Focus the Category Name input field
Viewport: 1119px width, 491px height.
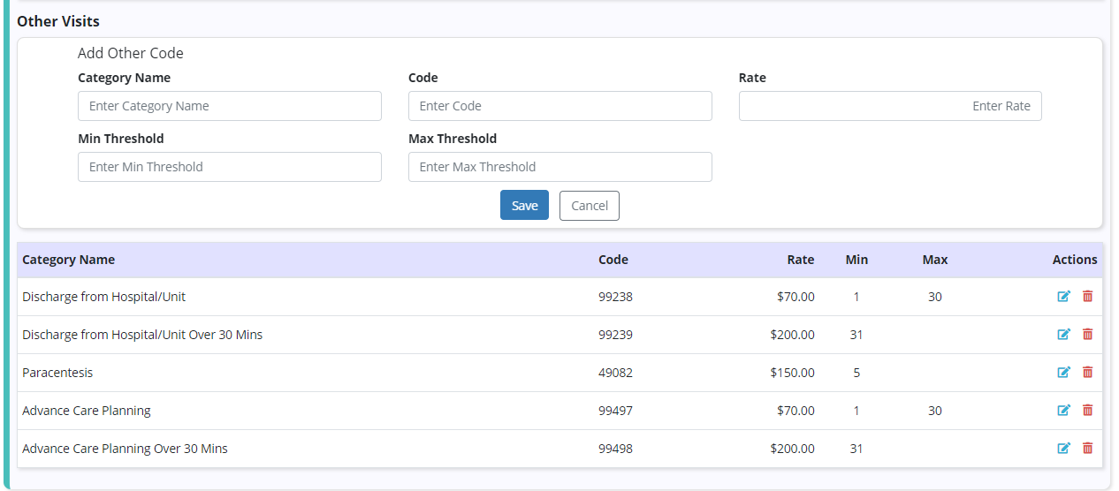230,106
